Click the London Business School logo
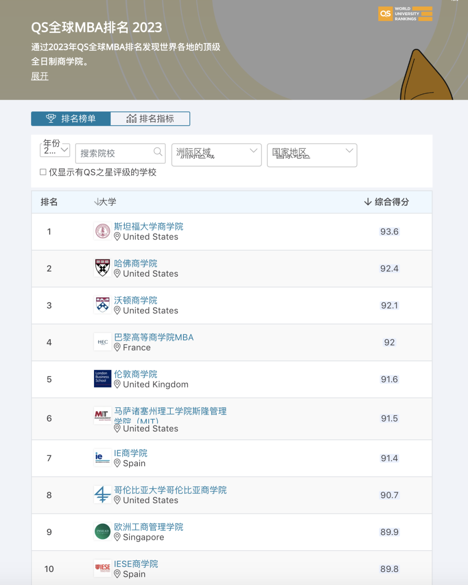 coord(103,379)
